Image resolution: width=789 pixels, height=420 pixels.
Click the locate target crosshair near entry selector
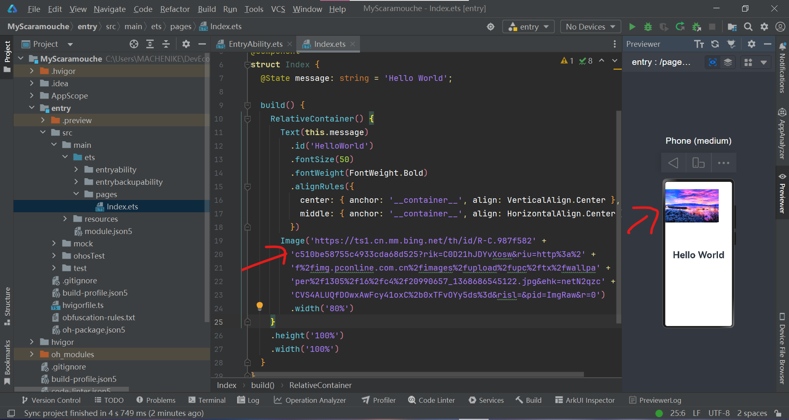click(x=491, y=27)
